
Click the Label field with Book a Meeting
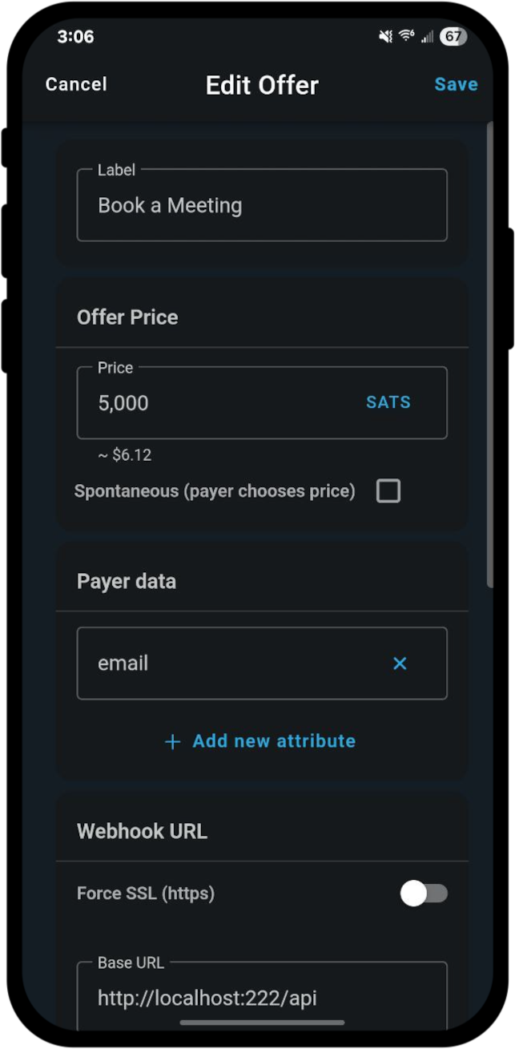(x=261, y=206)
